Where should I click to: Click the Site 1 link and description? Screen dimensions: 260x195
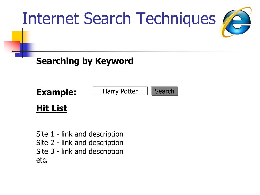point(79,134)
